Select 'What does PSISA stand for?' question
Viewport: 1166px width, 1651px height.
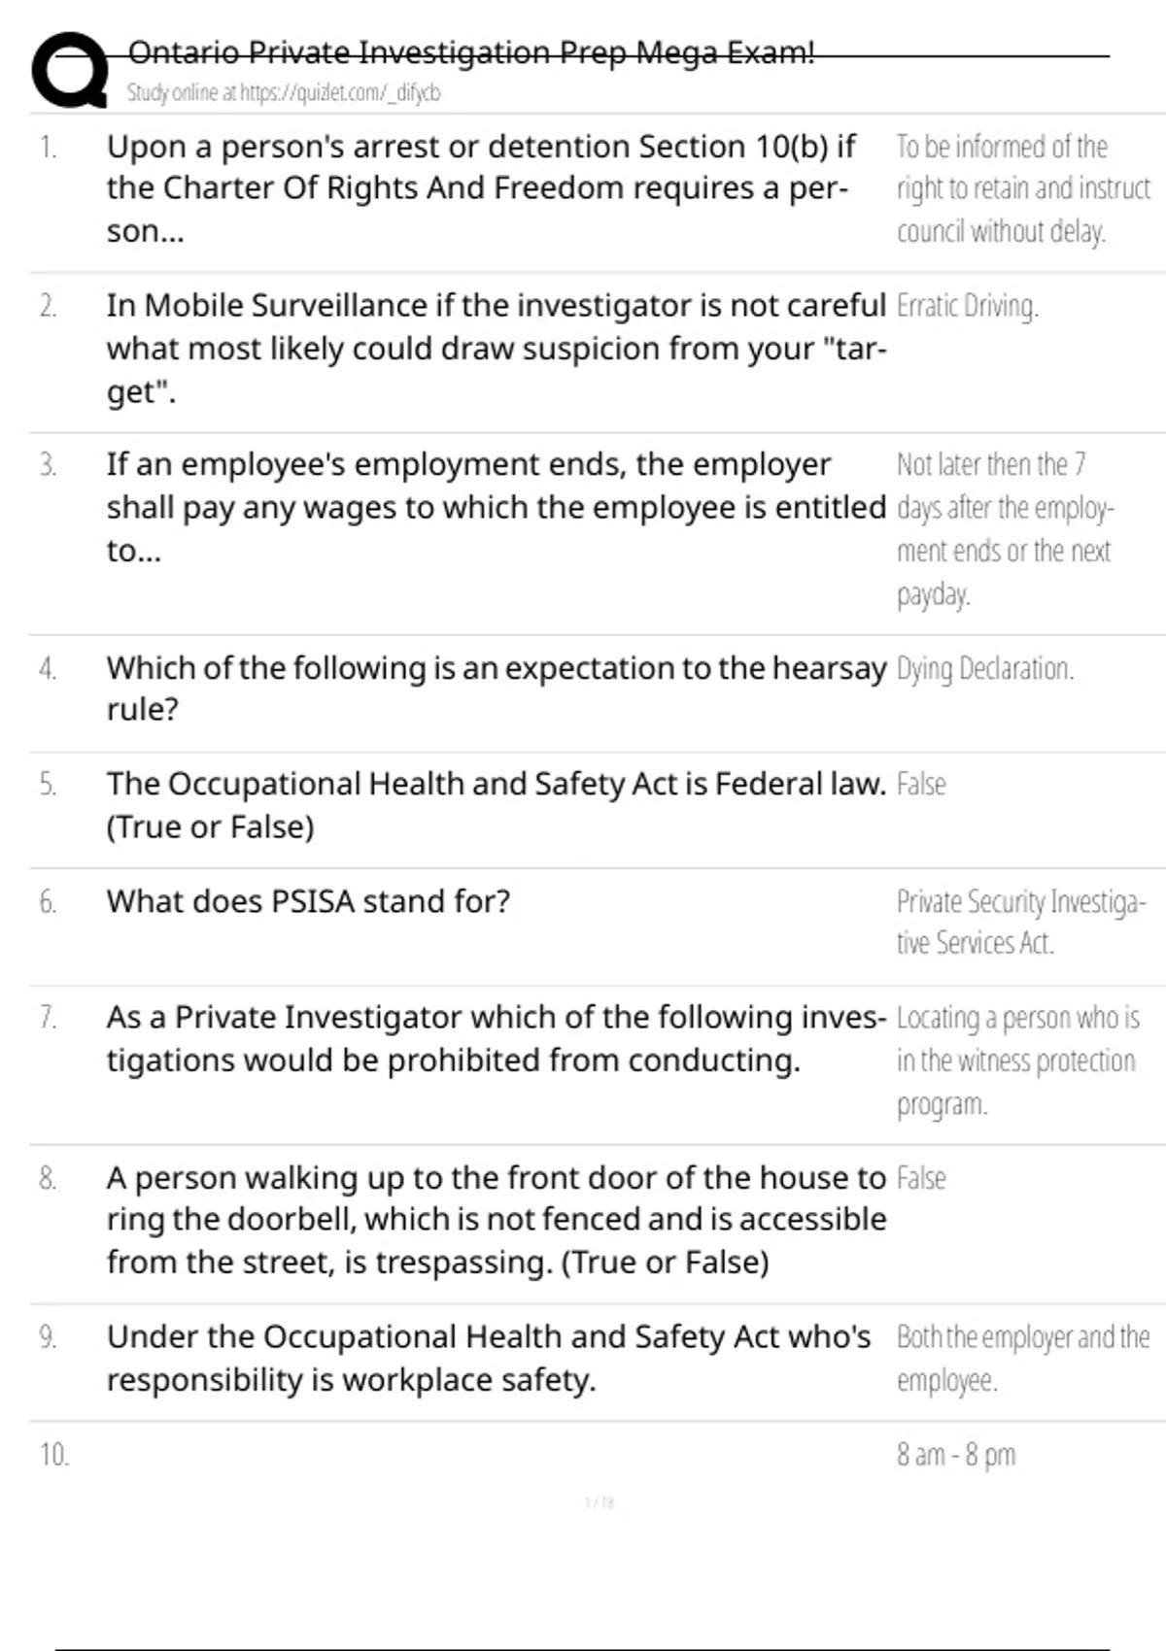308,901
